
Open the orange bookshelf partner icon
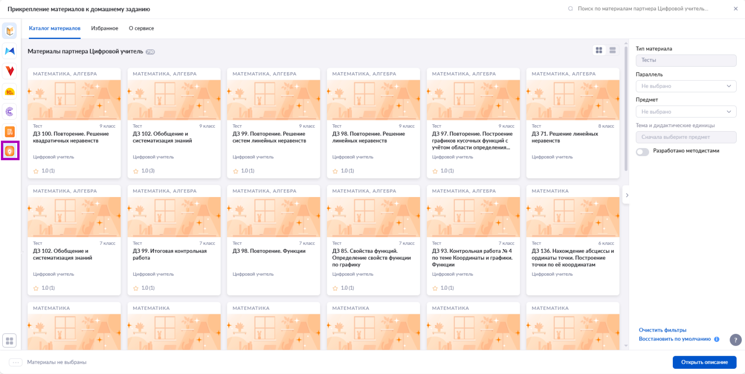point(10,132)
